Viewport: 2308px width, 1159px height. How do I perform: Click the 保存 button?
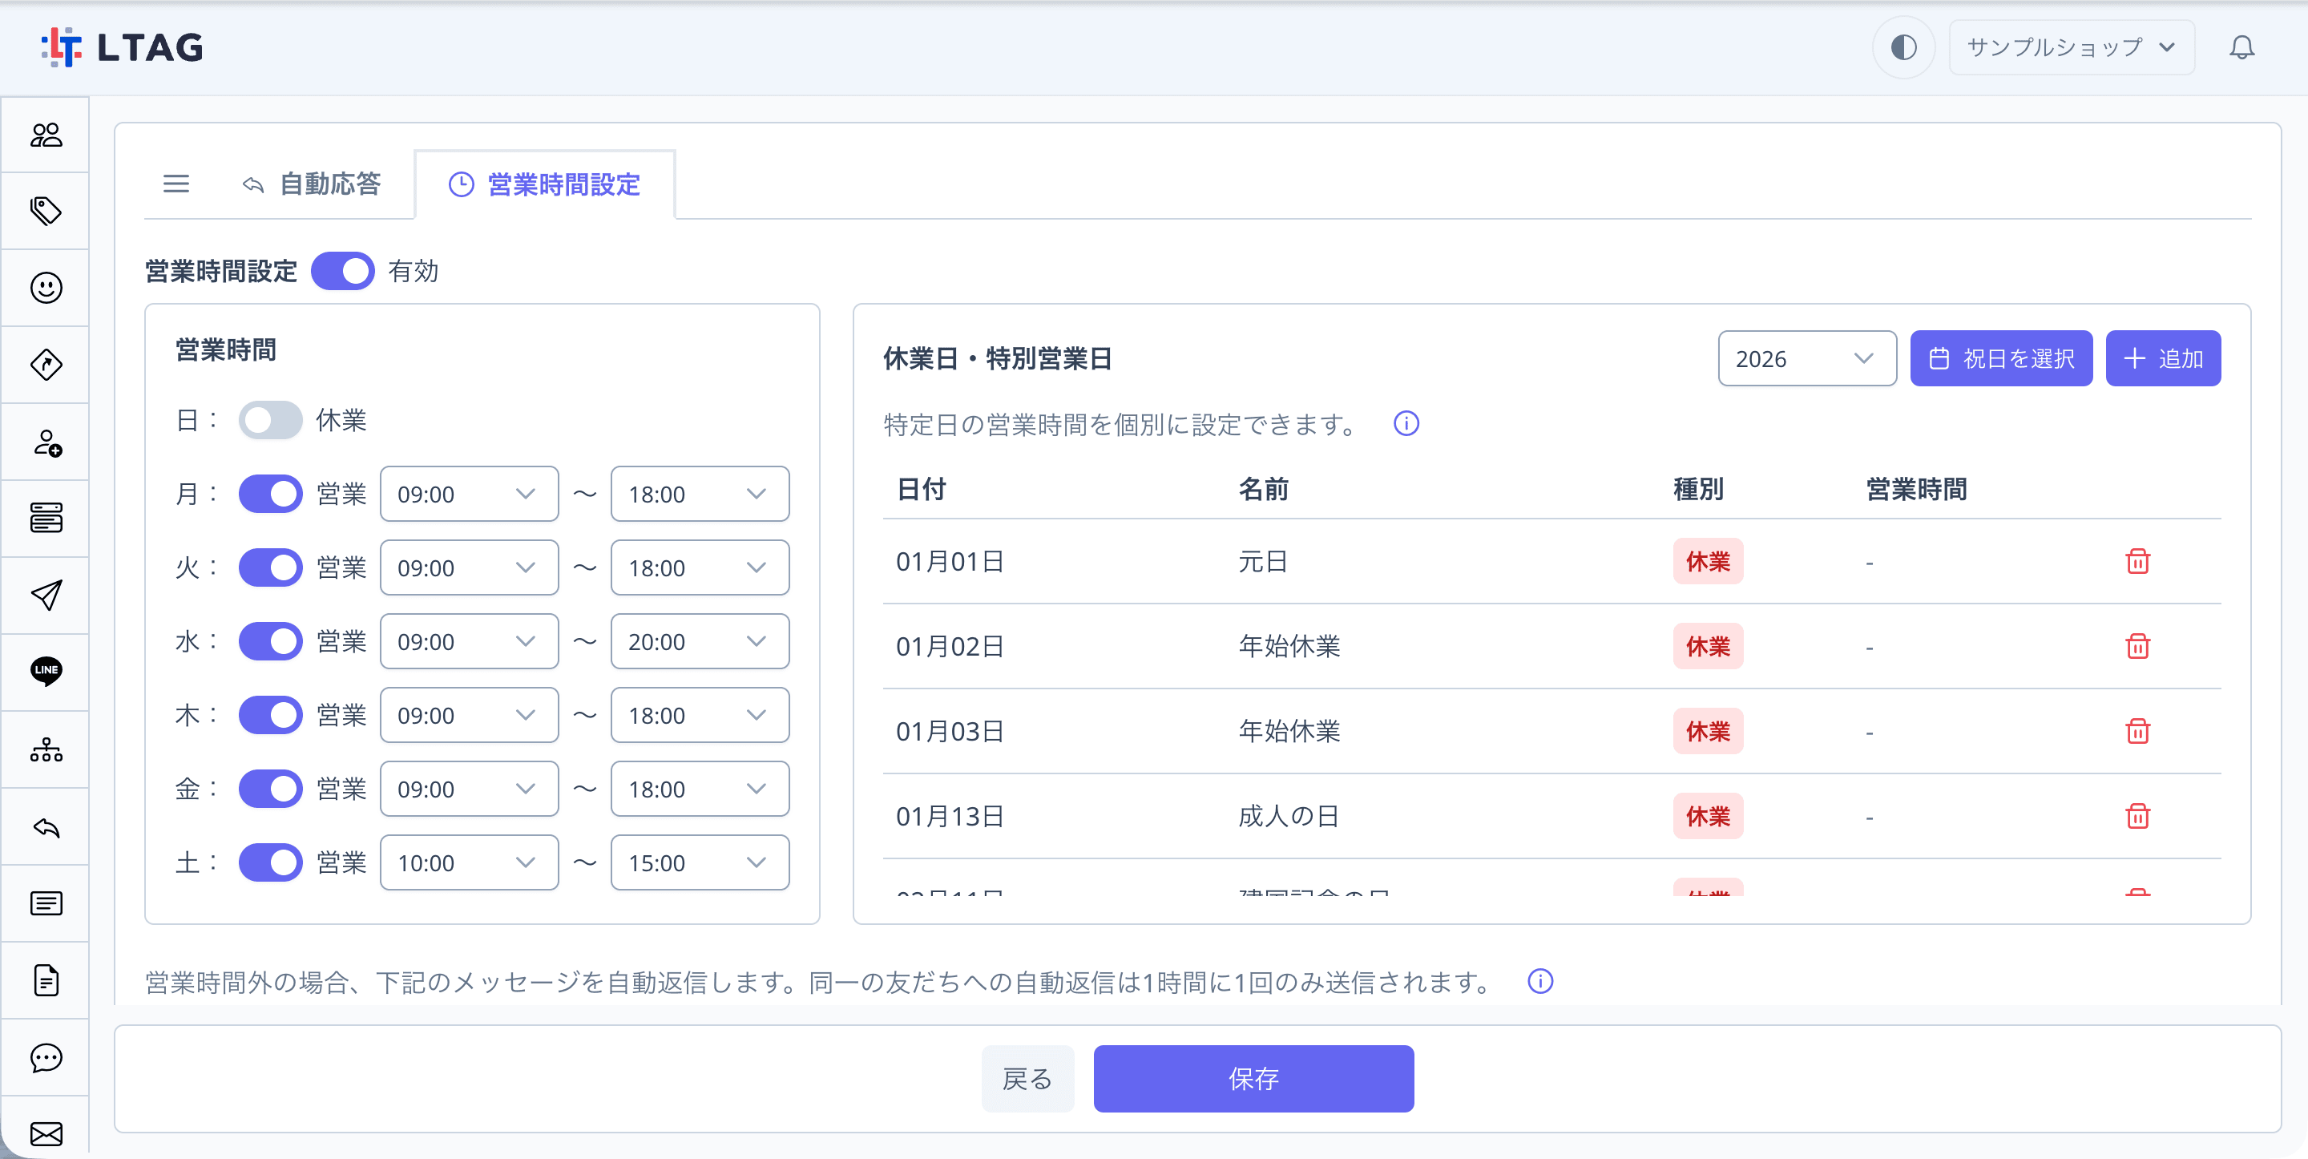1253,1078
